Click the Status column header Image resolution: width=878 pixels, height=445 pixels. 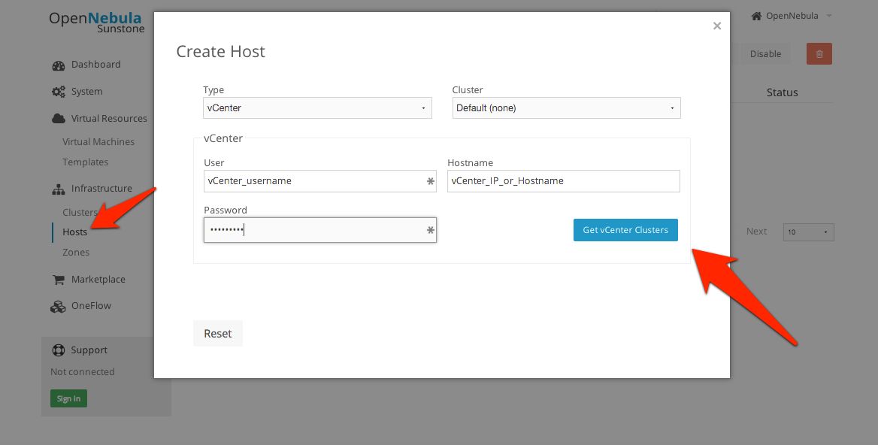pyautogui.click(x=783, y=93)
